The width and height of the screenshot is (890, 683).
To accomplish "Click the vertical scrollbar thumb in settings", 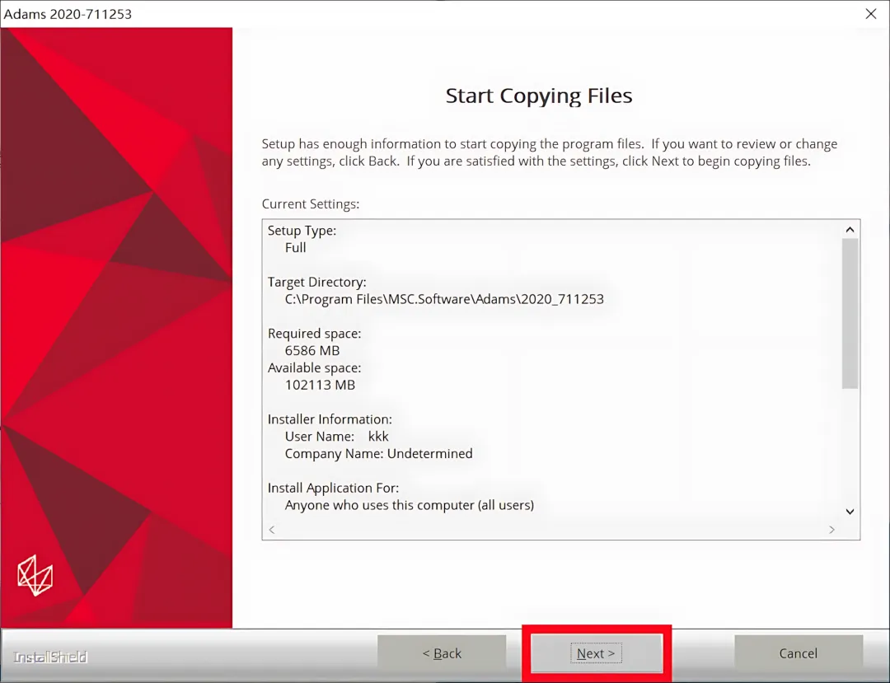I will click(850, 314).
